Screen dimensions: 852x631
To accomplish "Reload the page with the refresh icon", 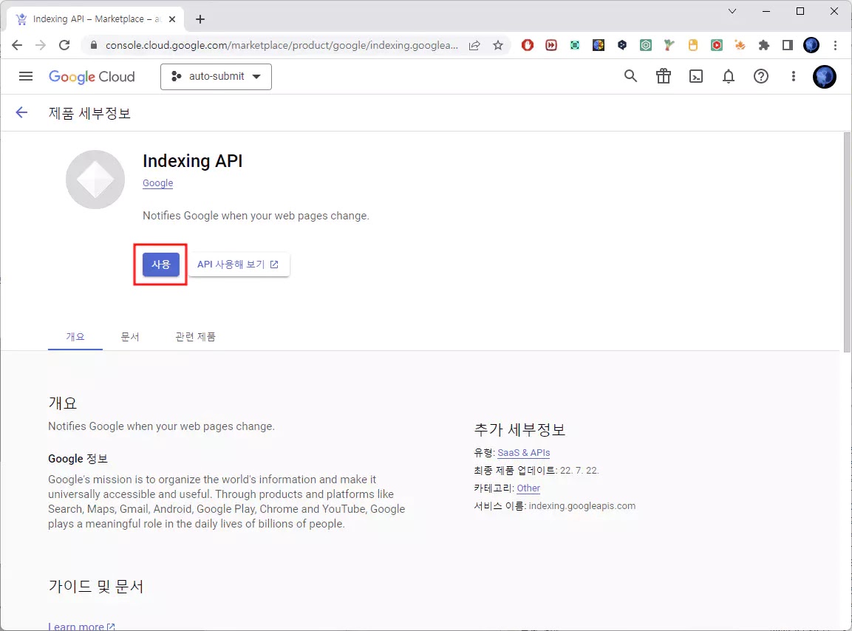I will pyautogui.click(x=64, y=45).
